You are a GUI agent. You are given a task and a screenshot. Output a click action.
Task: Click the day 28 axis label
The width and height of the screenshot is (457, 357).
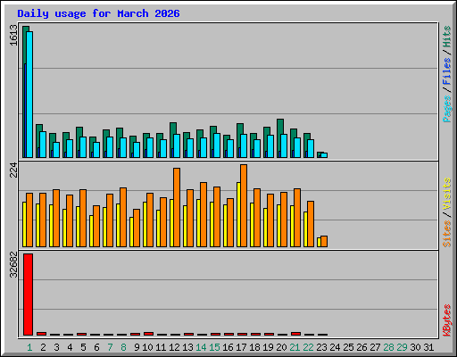(388, 347)
